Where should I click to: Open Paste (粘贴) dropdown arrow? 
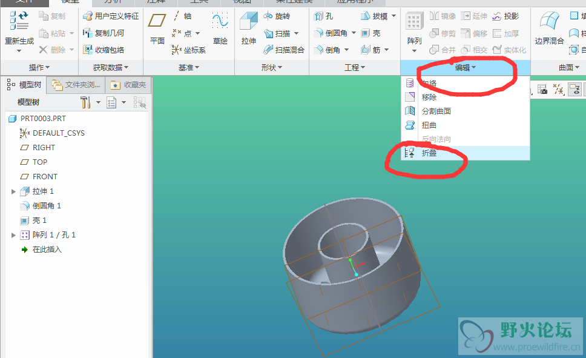[72, 33]
